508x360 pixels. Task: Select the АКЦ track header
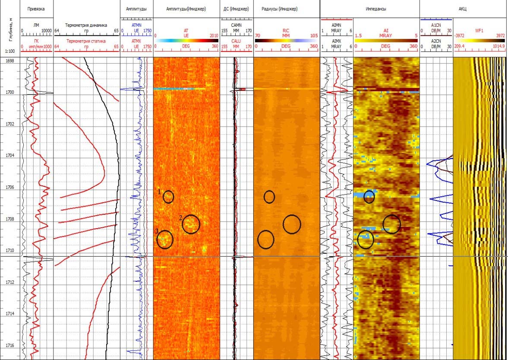pyautogui.click(x=463, y=9)
